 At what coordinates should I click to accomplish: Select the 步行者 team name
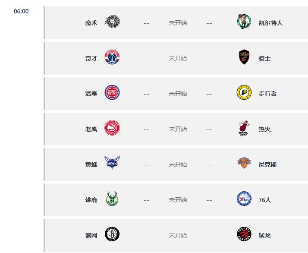coord(267,94)
